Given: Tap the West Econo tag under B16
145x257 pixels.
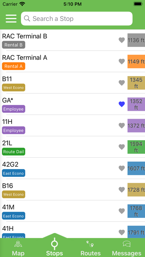Looking at the screenshot, I should click(13, 194).
